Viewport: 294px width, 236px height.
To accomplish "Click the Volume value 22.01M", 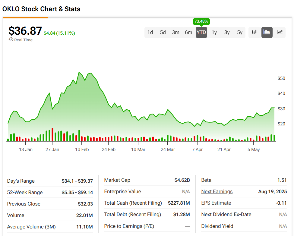I will pyautogui.click(x=84, y=215).
